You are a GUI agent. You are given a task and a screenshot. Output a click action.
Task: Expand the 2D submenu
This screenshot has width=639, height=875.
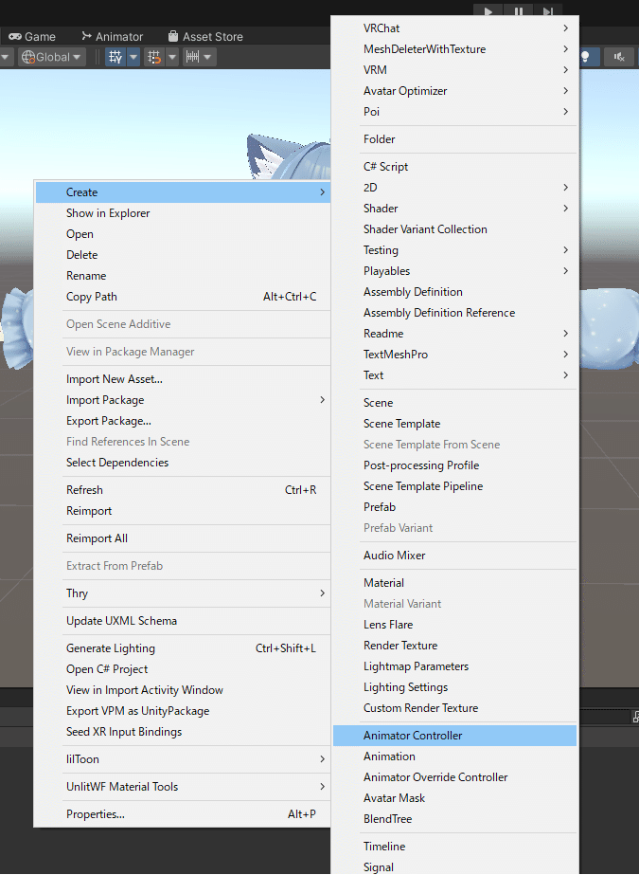coord(454,188)
